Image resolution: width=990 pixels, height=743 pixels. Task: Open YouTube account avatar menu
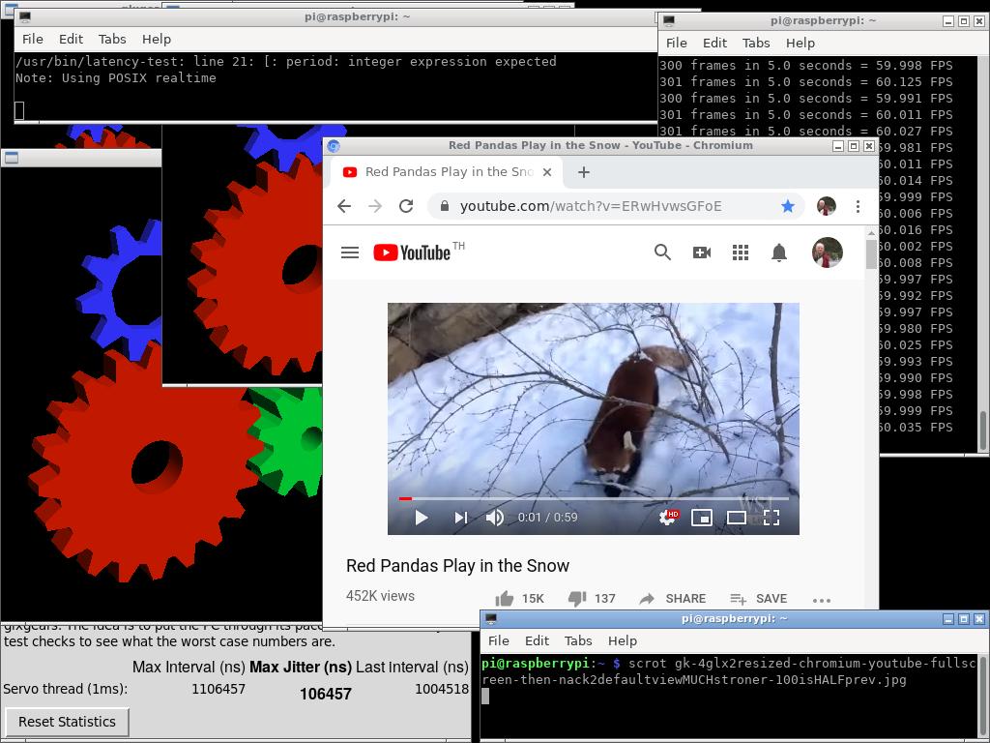tap(828, 253)
